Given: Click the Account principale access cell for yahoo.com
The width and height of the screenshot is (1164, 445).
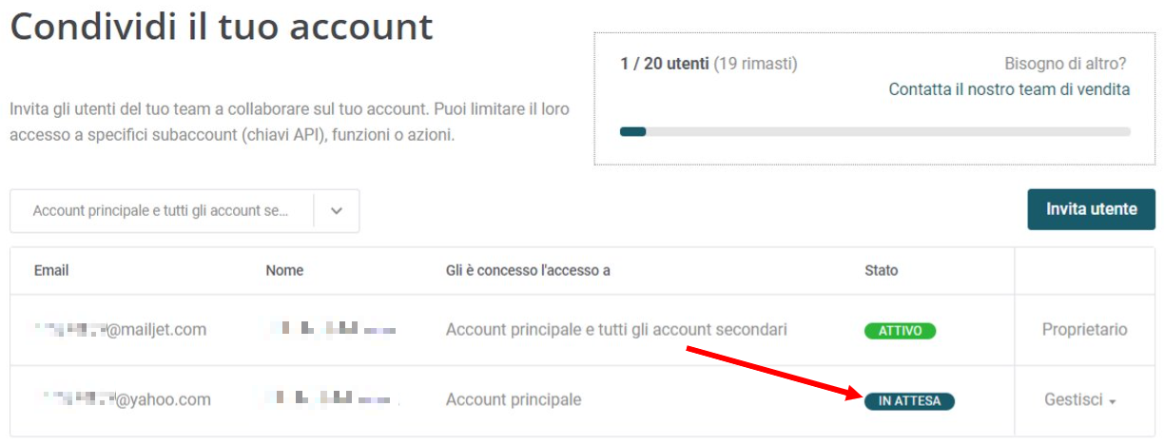Looking at the screenshot, I should click(513, 400).
